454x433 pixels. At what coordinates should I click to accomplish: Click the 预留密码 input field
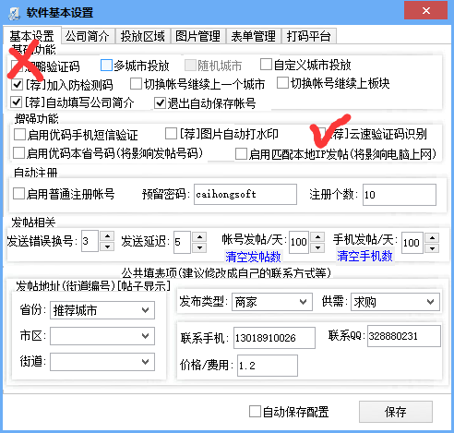(x=245, y=194)
